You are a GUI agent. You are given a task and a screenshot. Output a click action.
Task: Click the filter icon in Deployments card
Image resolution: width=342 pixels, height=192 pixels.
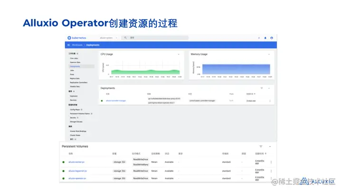click(x=262, y=88)
